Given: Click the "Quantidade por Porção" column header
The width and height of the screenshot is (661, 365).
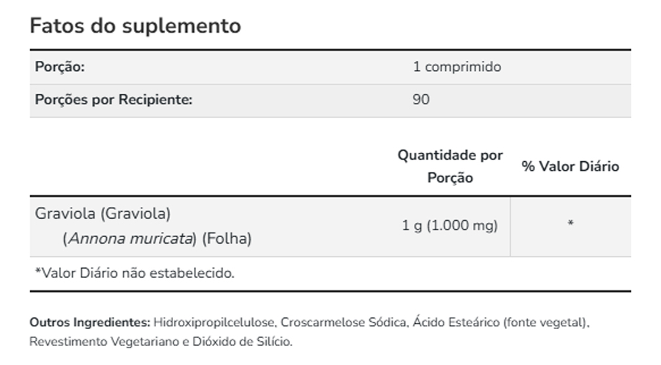Looking at the screenshot, I should pos(450,166).
